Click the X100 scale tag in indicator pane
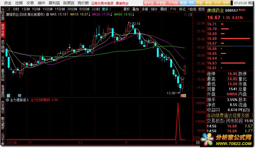Viewport: 256px width, 148px height. click(197, 138)
